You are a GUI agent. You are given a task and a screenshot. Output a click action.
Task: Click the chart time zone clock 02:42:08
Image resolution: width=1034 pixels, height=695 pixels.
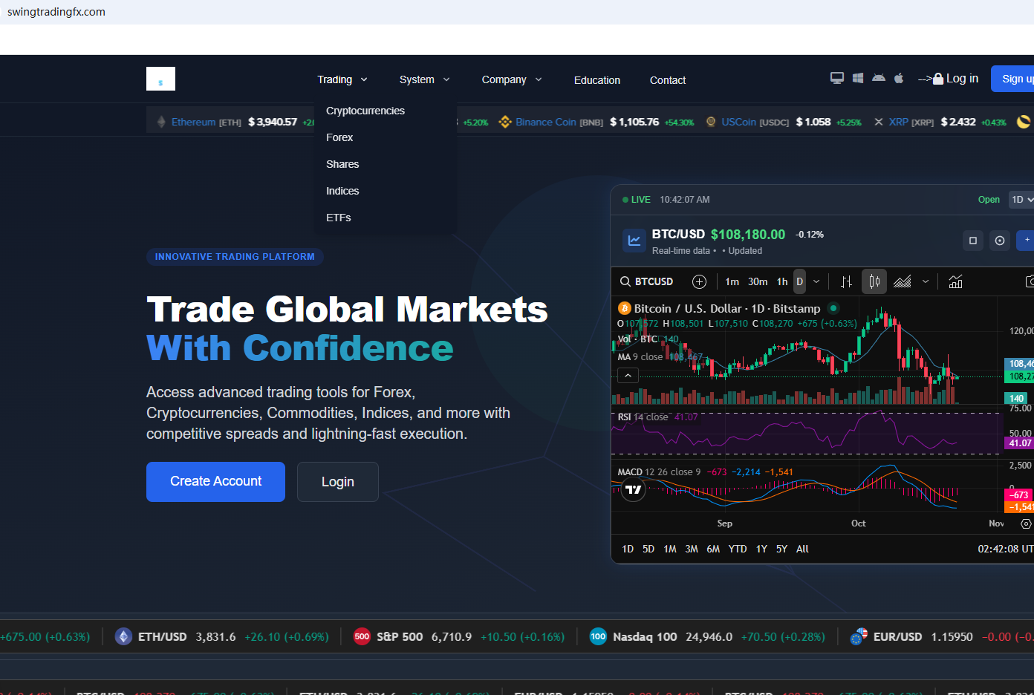coord(1006,549)
